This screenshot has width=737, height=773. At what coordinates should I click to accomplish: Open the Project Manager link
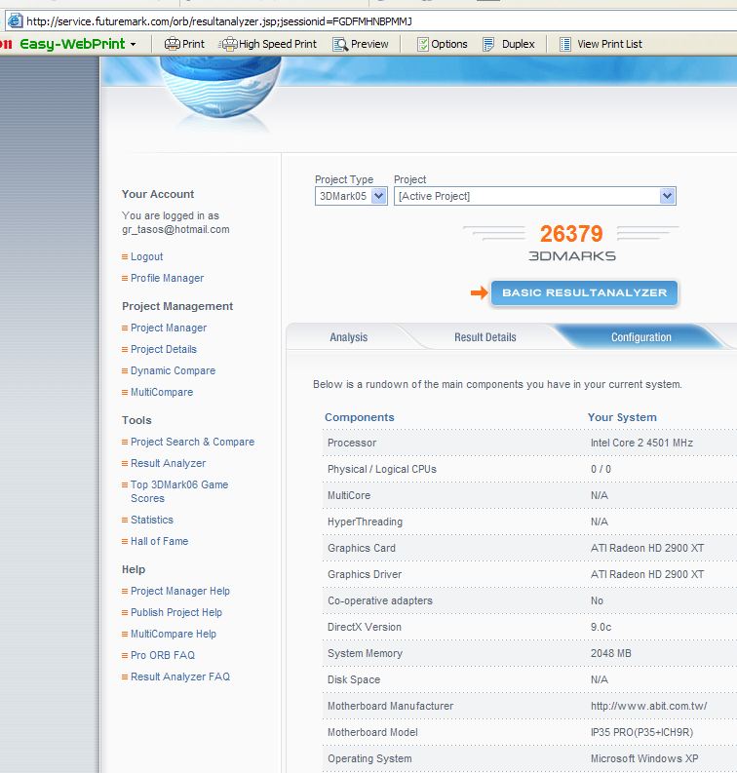coord(169,328)
